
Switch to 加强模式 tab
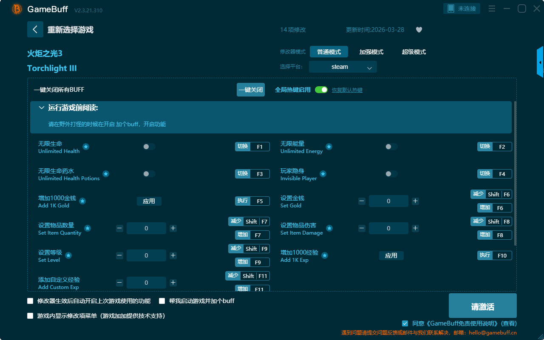point(371,52)
